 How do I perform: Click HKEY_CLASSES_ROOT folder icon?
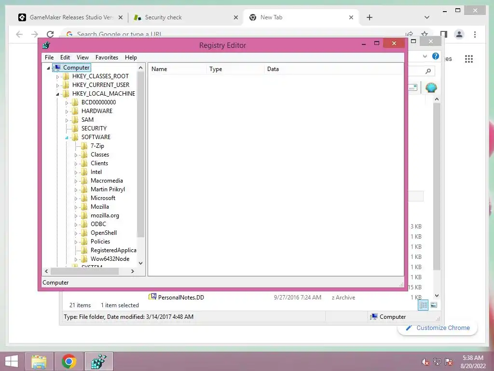[66, 76]
